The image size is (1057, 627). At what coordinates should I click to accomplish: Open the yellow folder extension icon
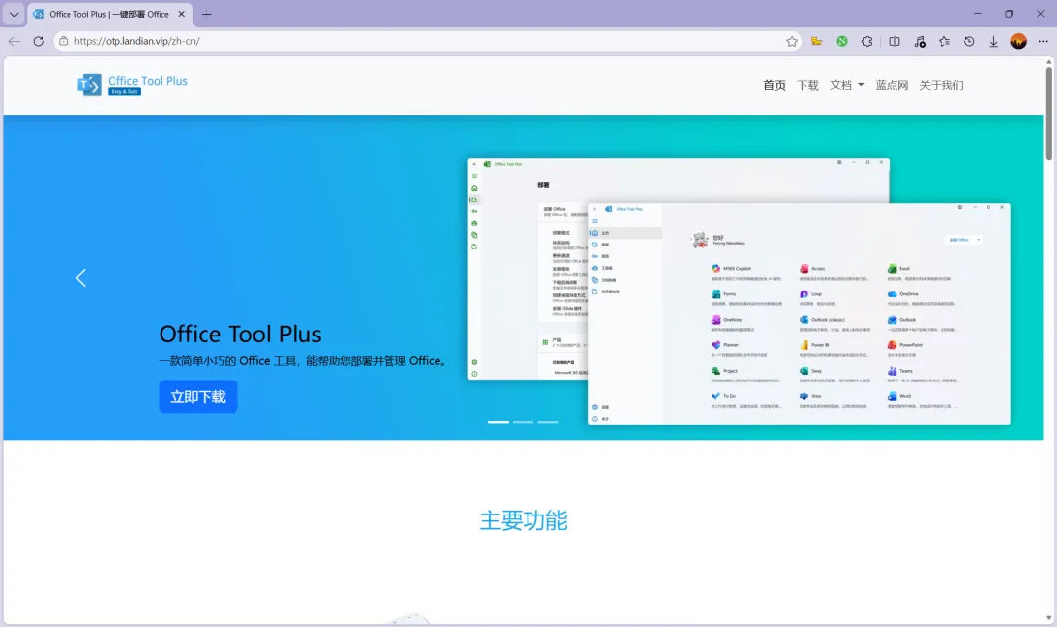pyautogui.click(x=816, y=42)
